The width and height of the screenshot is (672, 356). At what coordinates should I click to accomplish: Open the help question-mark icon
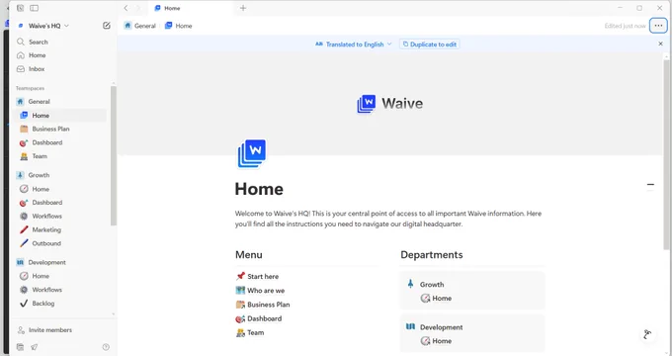pyautogui.click(x=106, y=347)
